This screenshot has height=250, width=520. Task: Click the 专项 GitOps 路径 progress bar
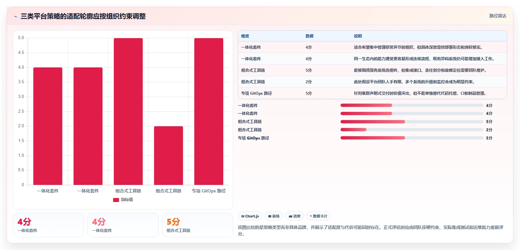click(412, 138)
